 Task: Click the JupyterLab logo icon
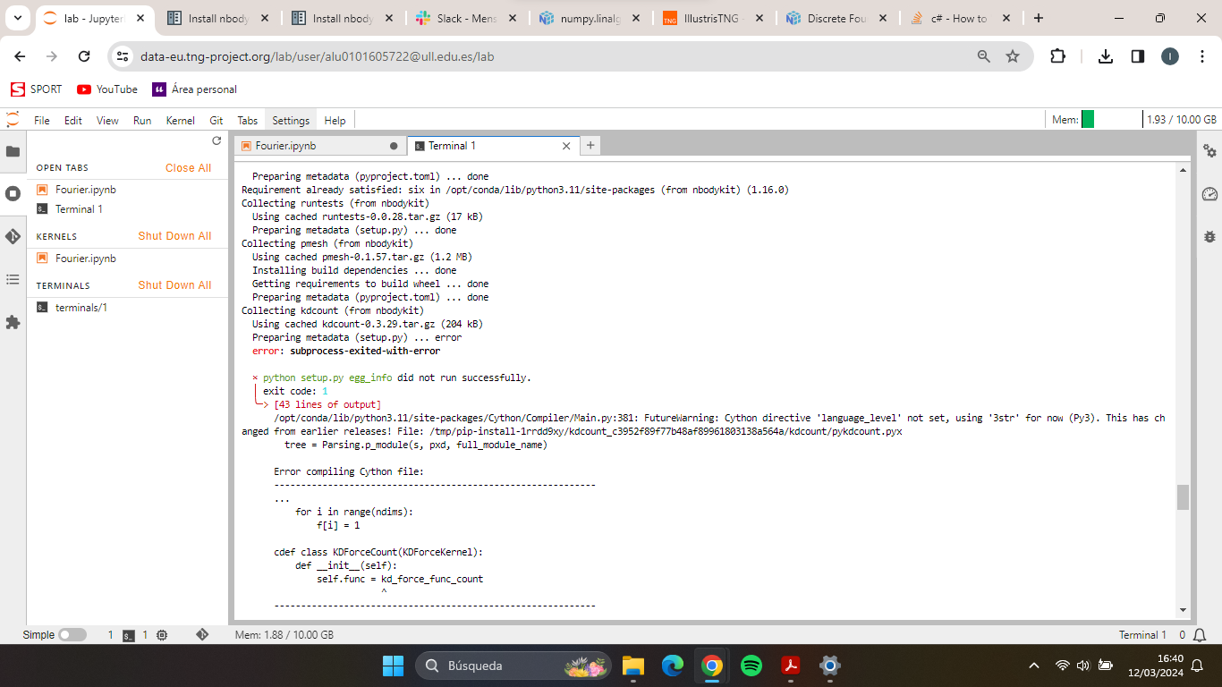click(x=13, y=120)
